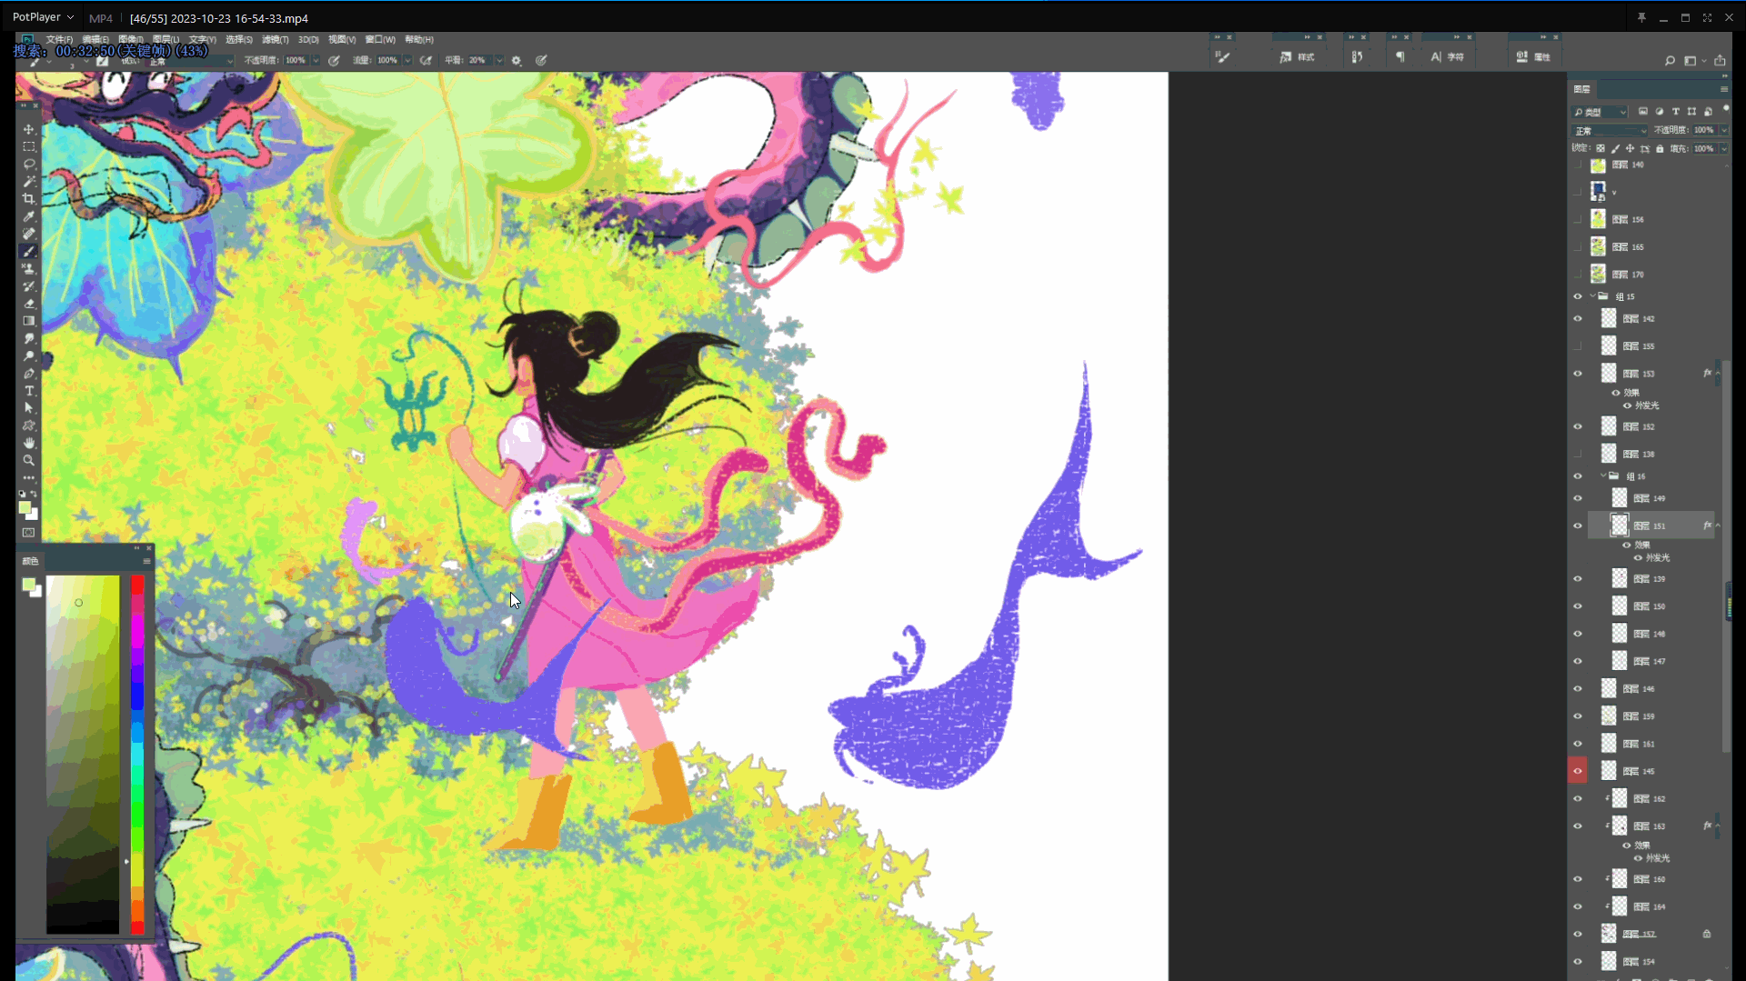The width and height of the screenshot is (1746, 981).
Task: Click the lock all padlock icon
Action: click(1660, 148)
